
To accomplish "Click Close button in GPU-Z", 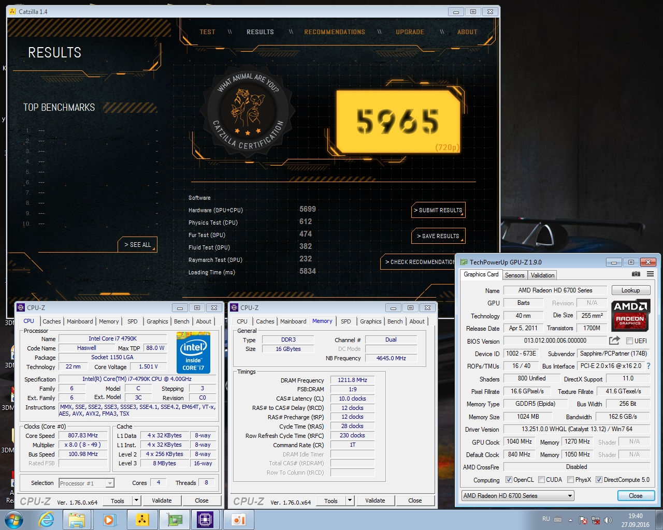I will pyautogui.click(x=636, y=496).
